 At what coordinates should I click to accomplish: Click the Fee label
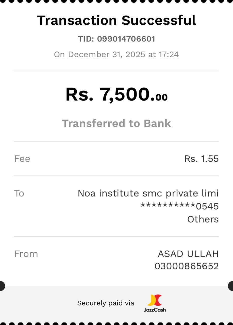point(22,159)
